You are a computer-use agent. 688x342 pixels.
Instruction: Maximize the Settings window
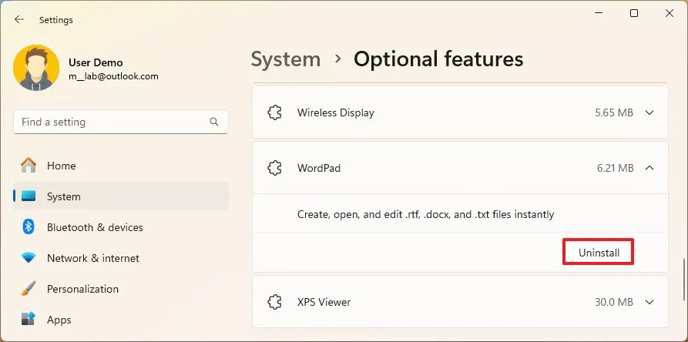(x=634, y=13)
